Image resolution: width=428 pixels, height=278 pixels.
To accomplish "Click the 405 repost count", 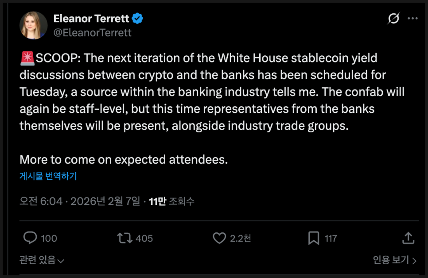I will point(144,238).
